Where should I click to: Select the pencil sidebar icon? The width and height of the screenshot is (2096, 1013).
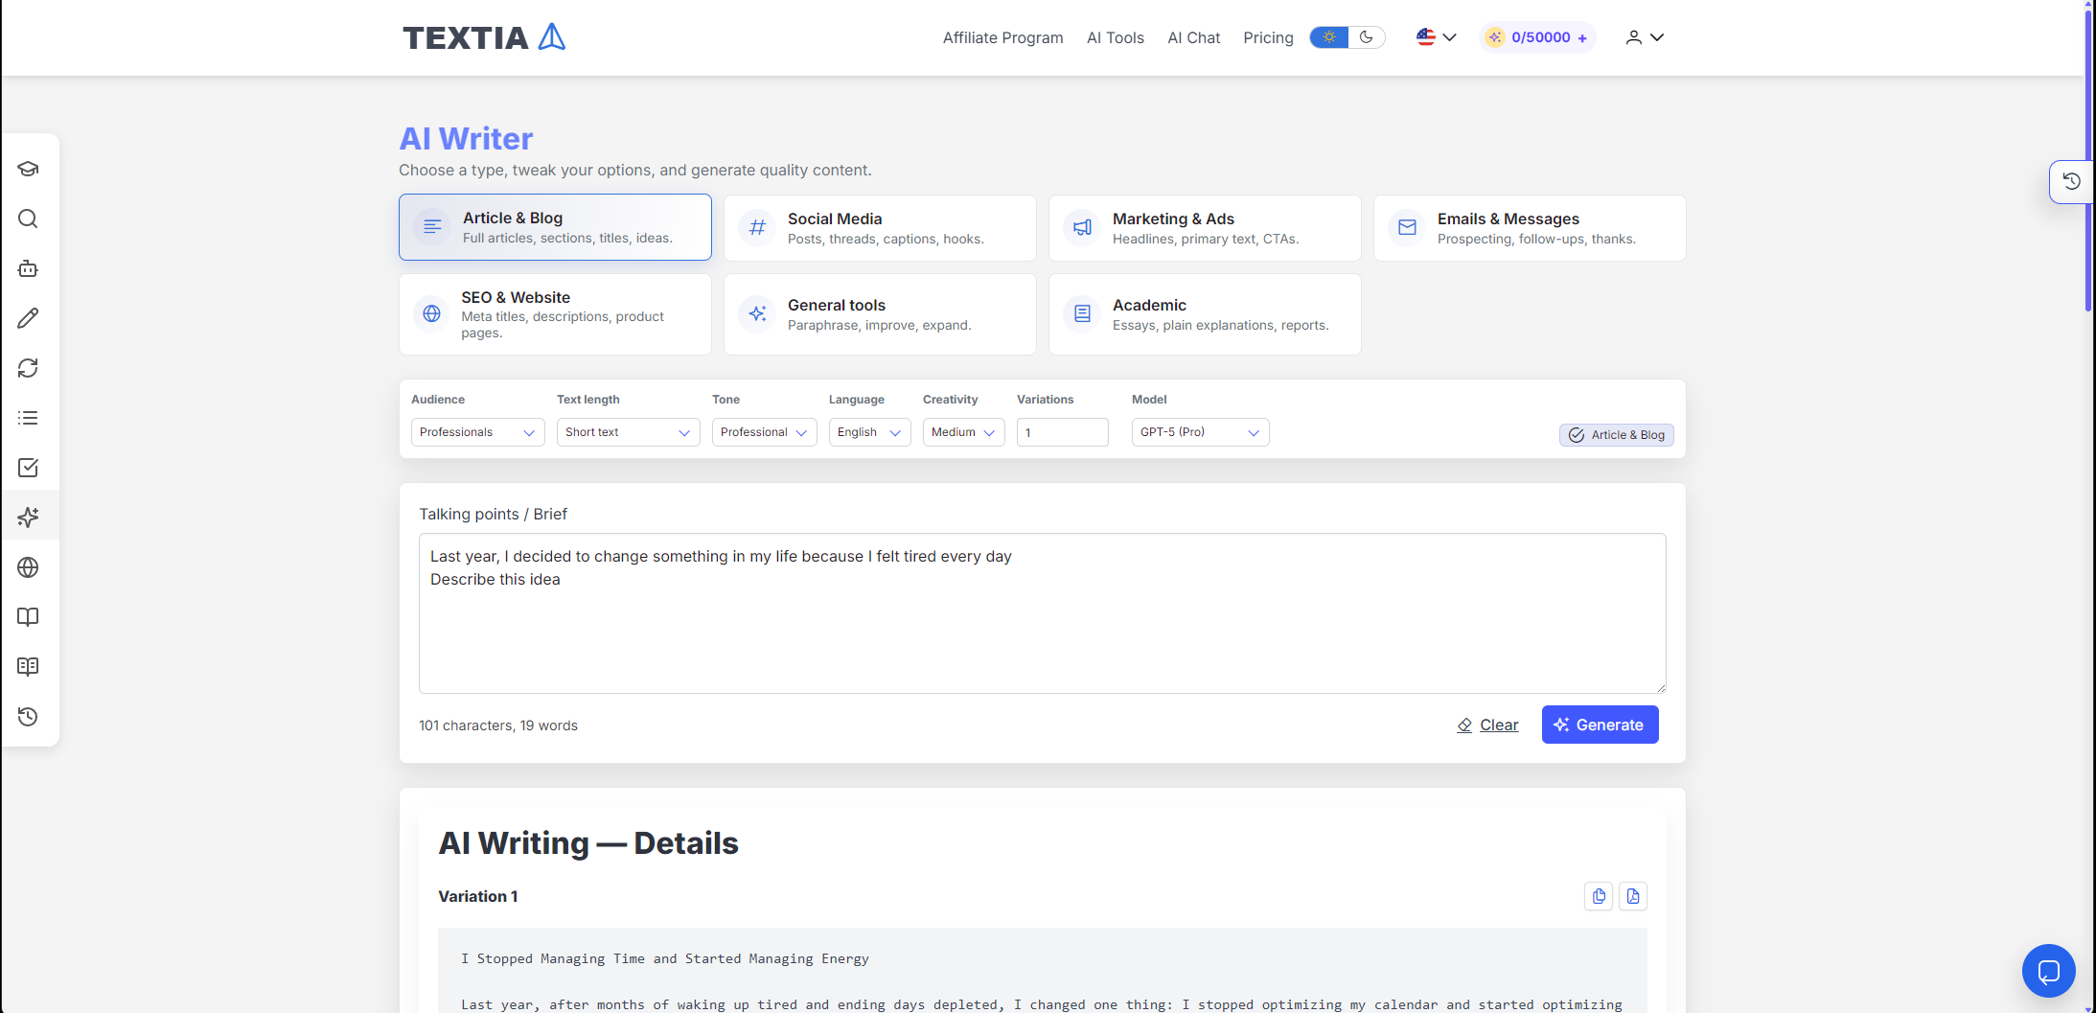28,318
